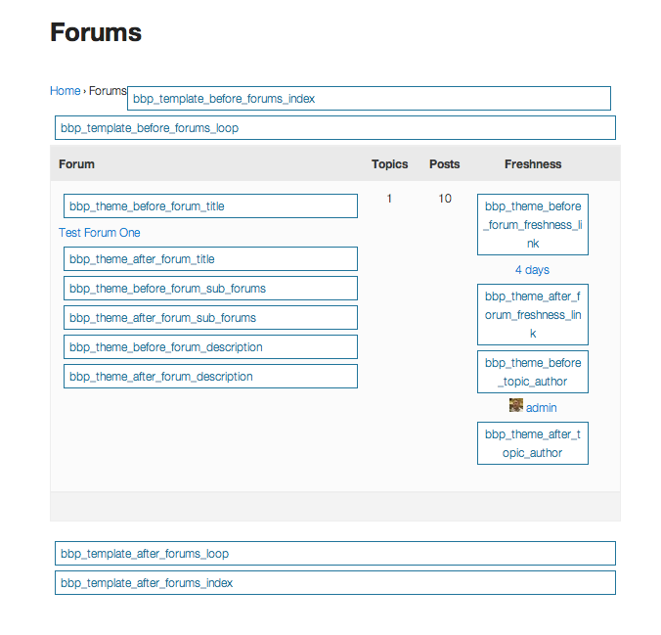Click the bbp_theme_after_forum_sub_forums box
661x635 pixels.
(210, 318)
